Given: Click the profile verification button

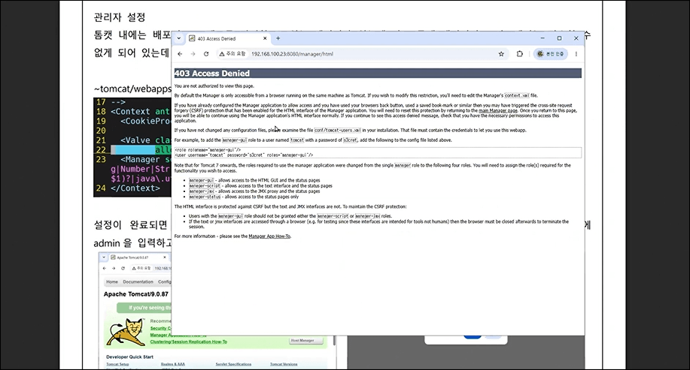Looking at the screenshot, I should click(x=550, y=54).
